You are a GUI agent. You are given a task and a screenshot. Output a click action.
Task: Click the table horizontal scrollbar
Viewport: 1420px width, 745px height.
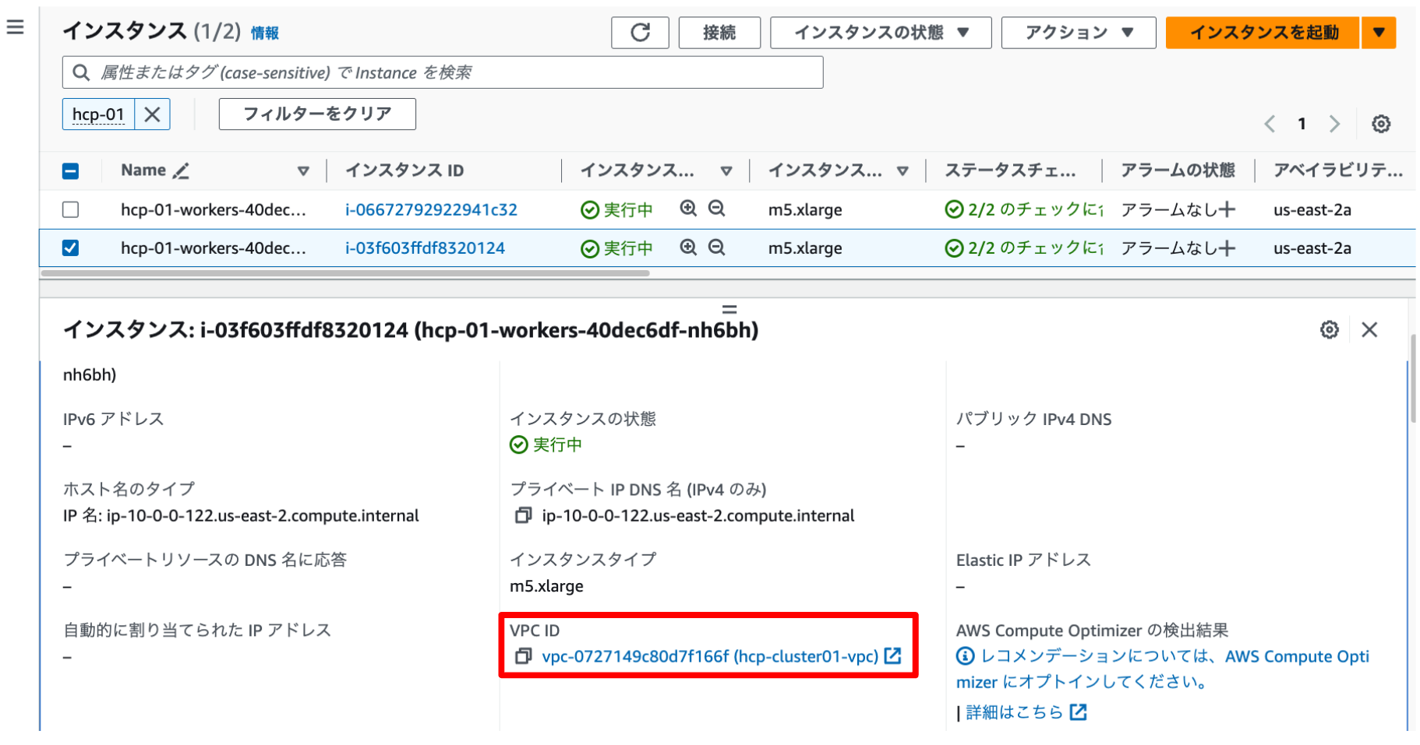click(345, 273)
